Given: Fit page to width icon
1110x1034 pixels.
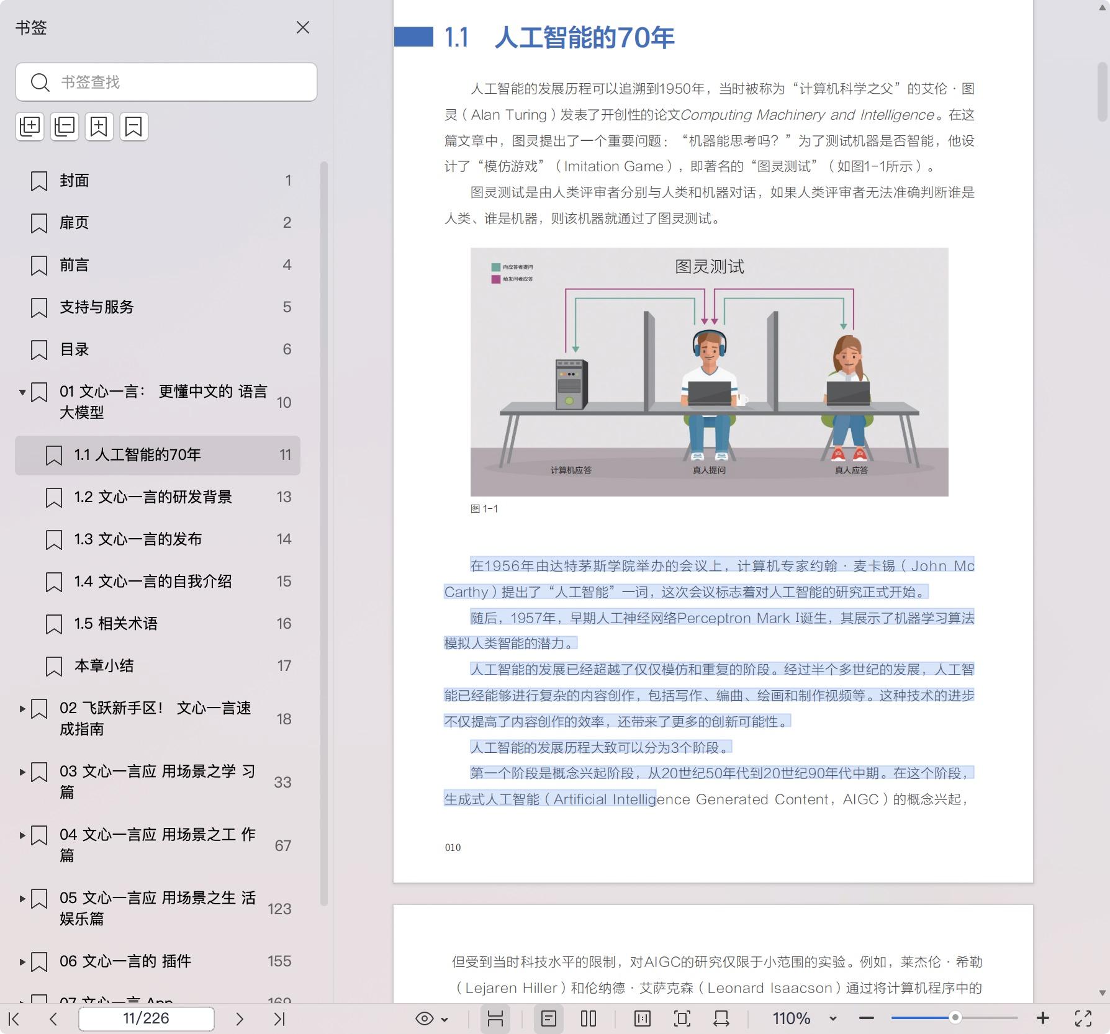Looking at the screenshot, I should (721, 1018).
